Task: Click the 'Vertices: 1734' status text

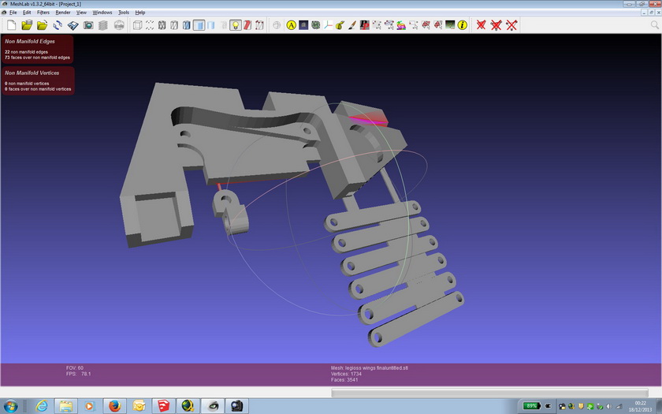Action: (346, 374)
